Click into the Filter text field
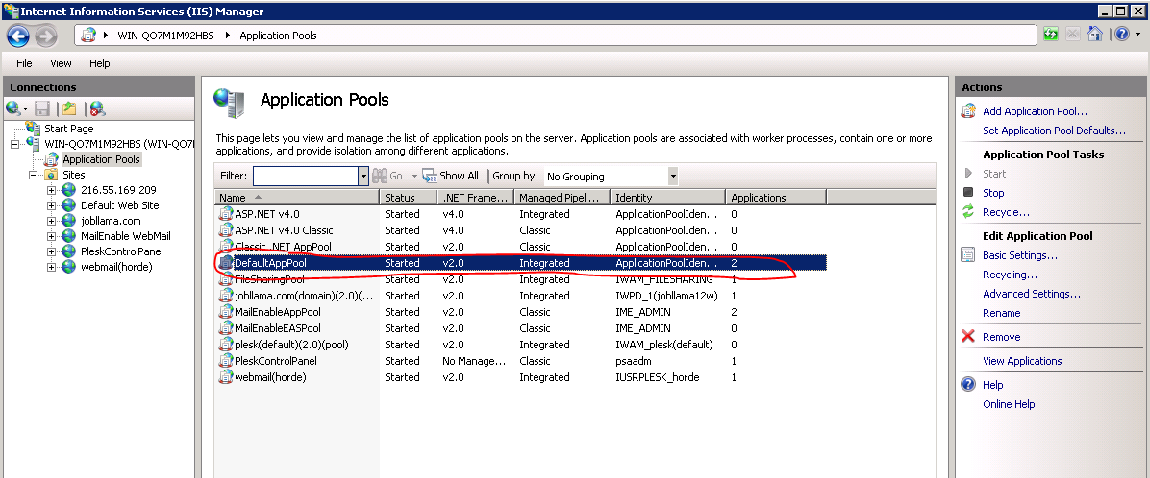Image resolution: width=1150 pixels, height=478 pixels. [305, 176]
